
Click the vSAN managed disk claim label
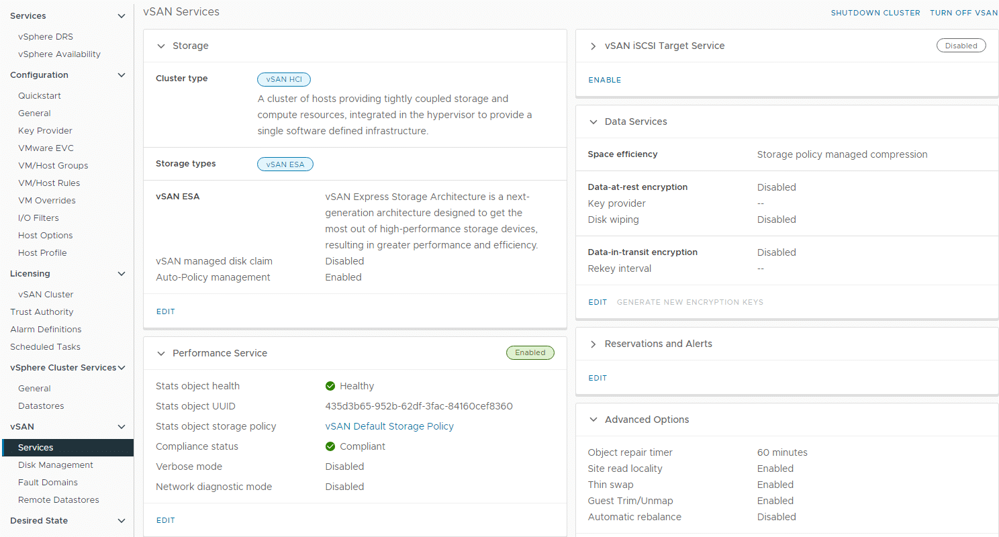[214, 261]
